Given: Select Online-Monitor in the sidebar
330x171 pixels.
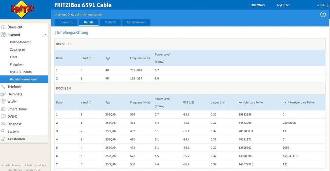Looking at the screenshot, I should [21, 42].
